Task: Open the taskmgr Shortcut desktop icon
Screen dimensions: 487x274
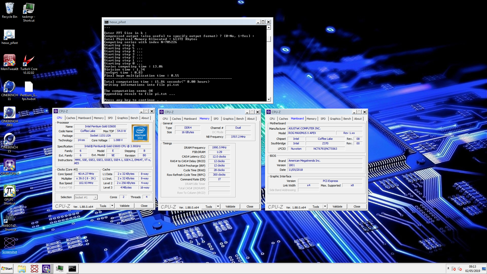Action: 29,12
